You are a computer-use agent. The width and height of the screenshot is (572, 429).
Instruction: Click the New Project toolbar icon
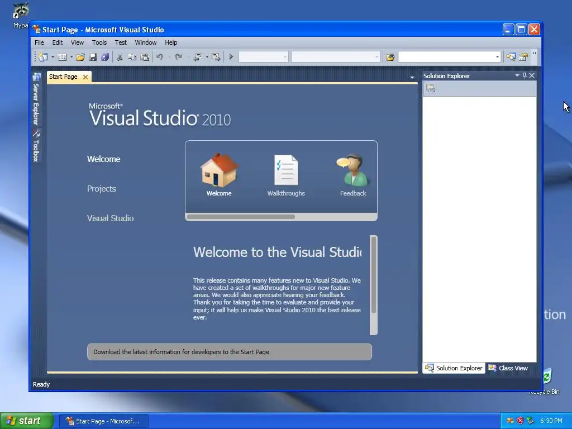(x=43, y=58)
